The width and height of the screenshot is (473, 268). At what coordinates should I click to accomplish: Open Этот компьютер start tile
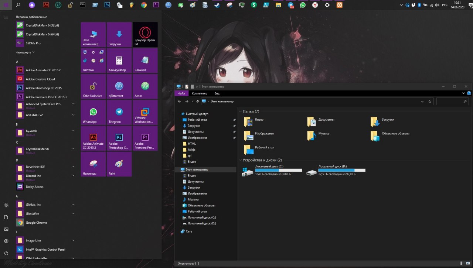tap(93, 35)
